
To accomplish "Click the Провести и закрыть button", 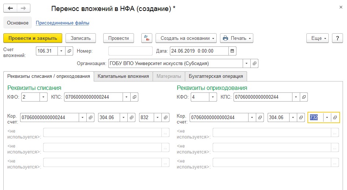I will (x=33, y=38).
